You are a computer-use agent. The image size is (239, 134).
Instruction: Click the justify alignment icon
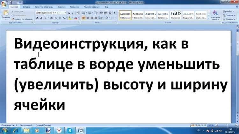(x=96, y=18)
